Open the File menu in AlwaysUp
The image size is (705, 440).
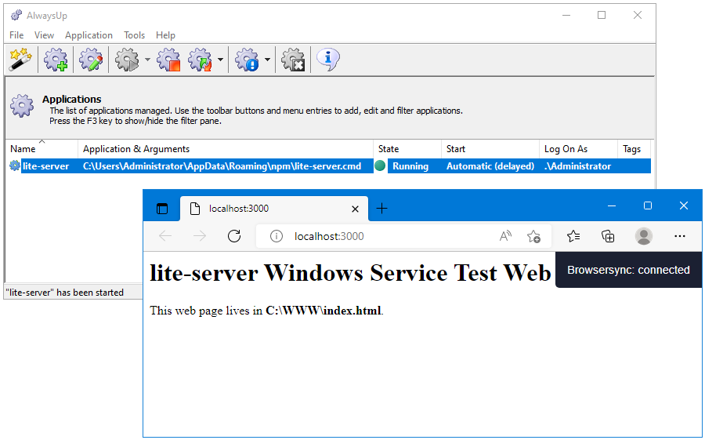click(16, 35)
